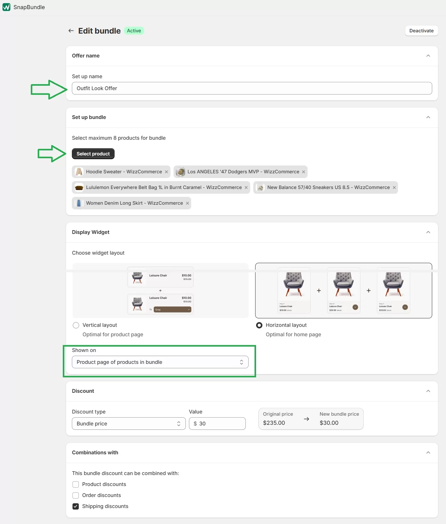This screenshot has height=524, width=446.
Task: Click the Hoodie Sweater product thumbnail
Action: pos(79,172)
